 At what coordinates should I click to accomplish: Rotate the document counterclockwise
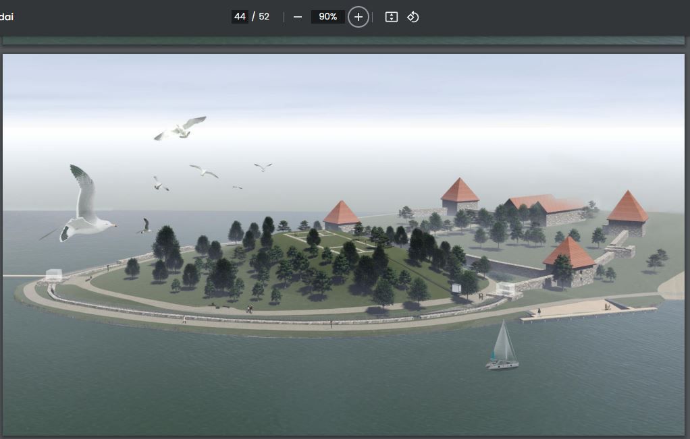pos(413,17)
